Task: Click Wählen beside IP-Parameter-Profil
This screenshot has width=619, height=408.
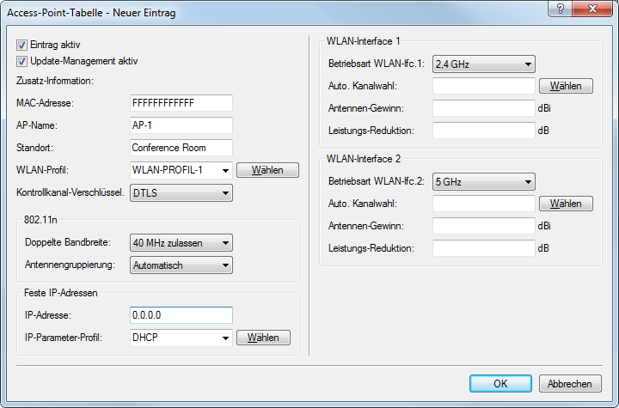Action: pos(263,338)
